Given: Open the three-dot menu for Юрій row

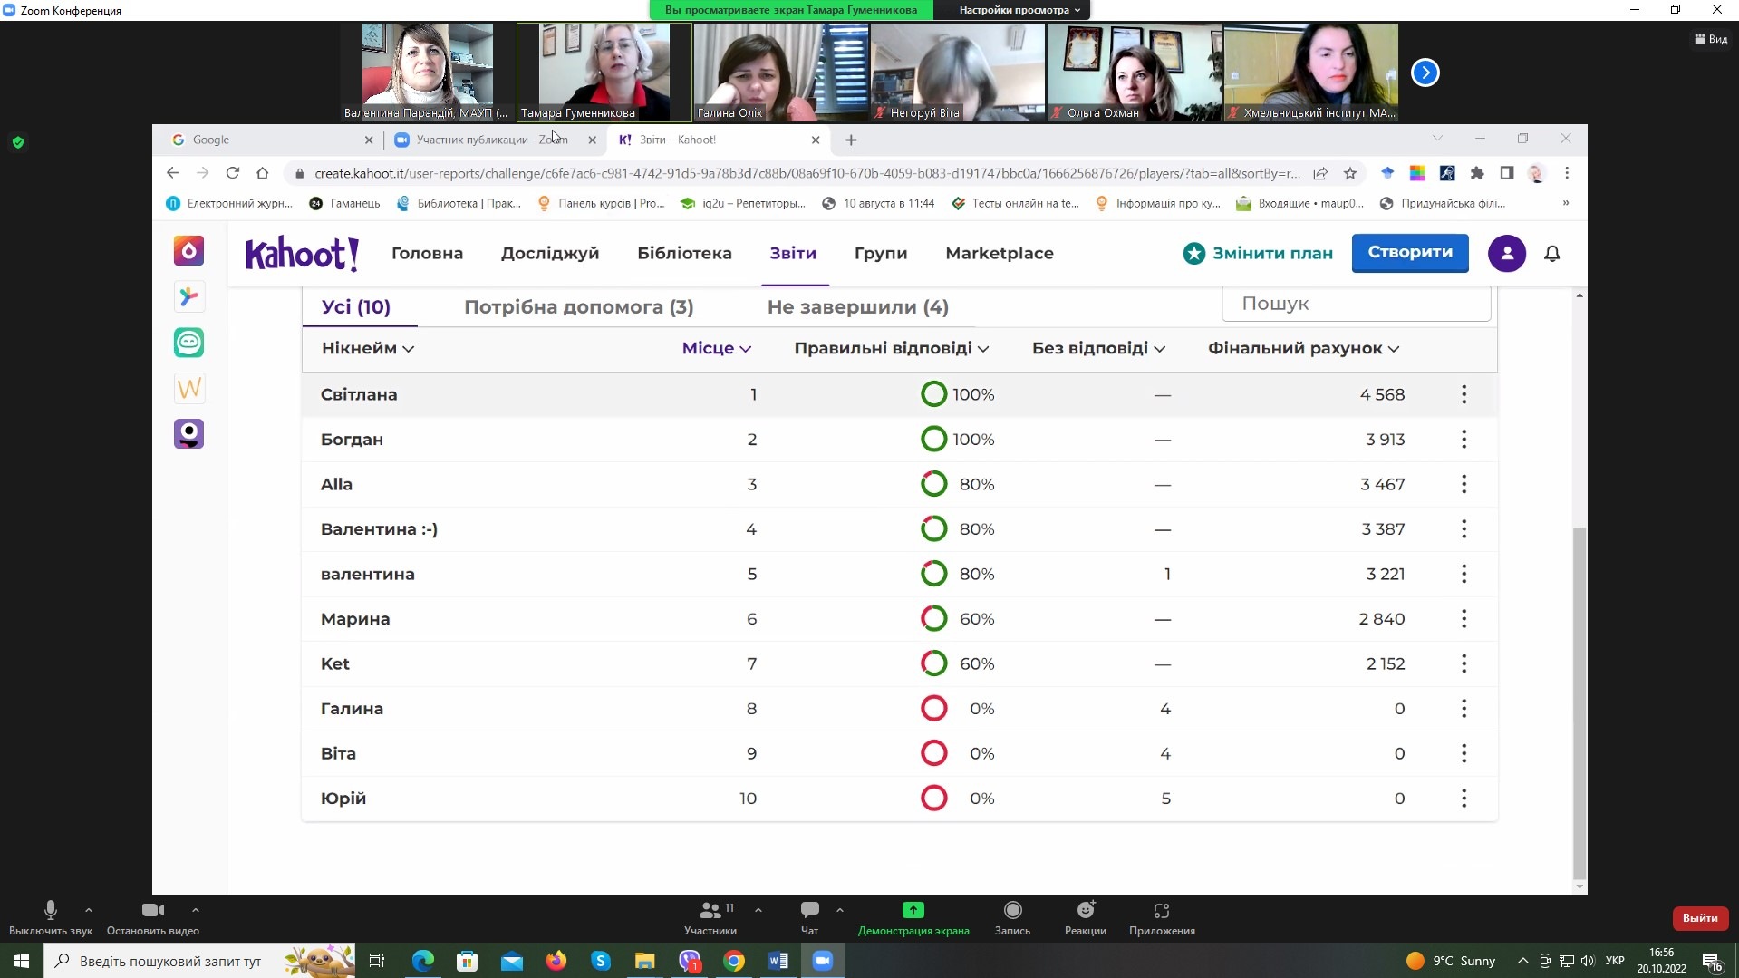Looking at the screenshot, I should [1464, 799].
